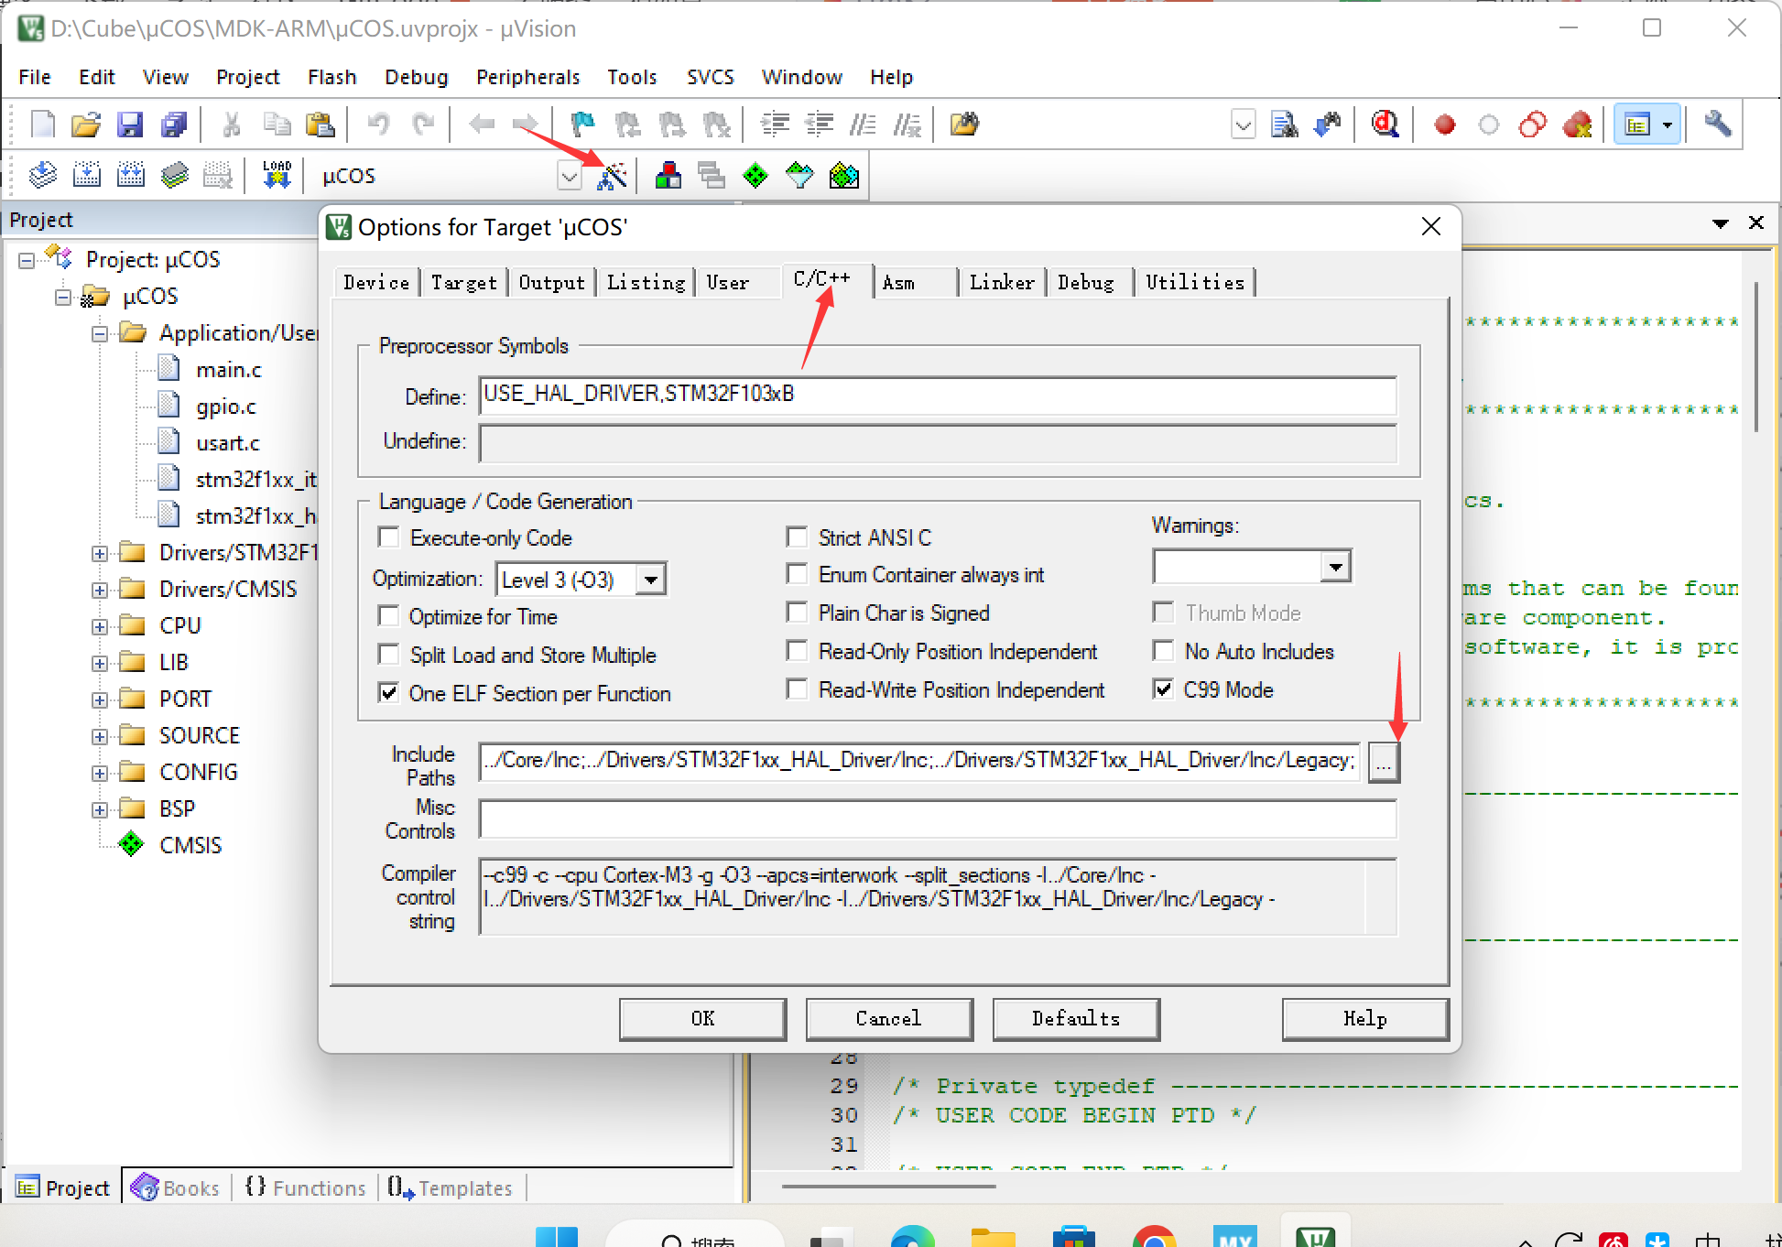Click the OK button
The height and width of the screenshot is (1247, 1782).
(702, 1018)
